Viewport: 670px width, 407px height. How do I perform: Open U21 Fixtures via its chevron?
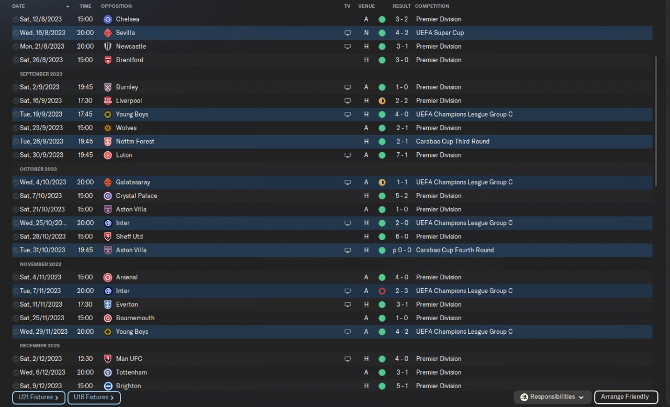[x=57, y=398]
